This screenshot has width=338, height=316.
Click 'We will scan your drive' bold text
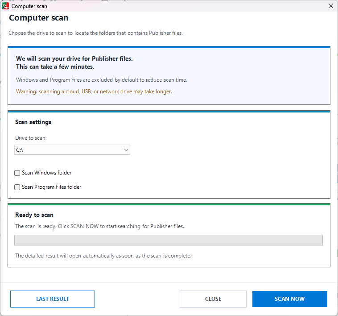pyautogui.click(x=74, y=62)
